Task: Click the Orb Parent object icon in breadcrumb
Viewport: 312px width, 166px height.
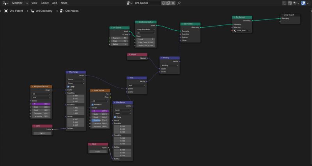Action: (6, 11)
